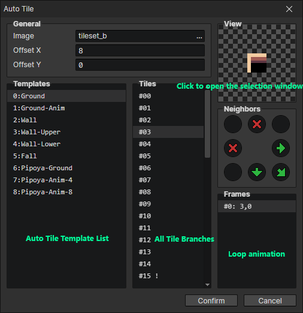Image resolution: width=303 pixels, height=313 pixels.
Task: Focus the Offset X input field
Action: click(x=140, y=50)
